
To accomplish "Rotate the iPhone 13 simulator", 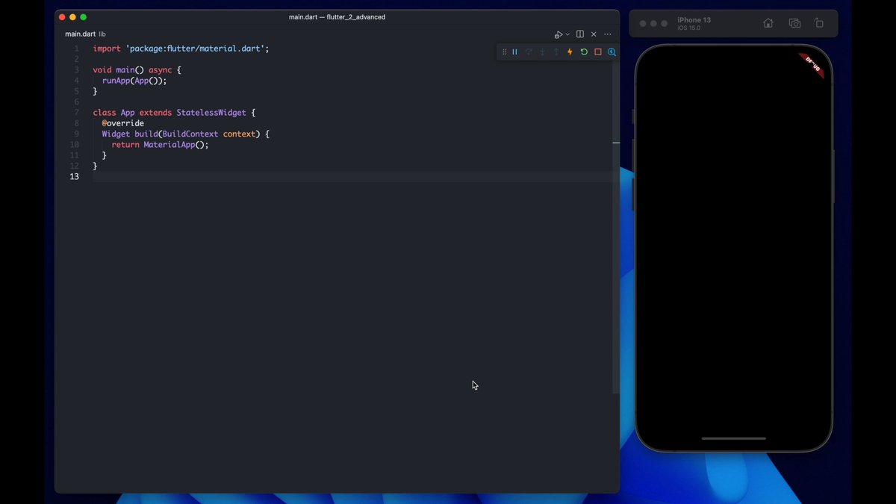I will (819, 23).
